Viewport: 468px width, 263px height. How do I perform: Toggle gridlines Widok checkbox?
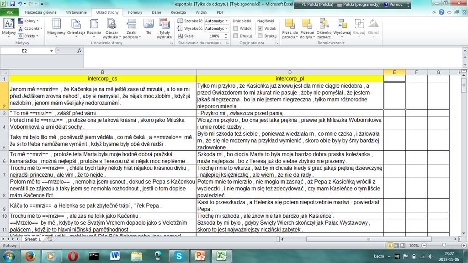235,28
